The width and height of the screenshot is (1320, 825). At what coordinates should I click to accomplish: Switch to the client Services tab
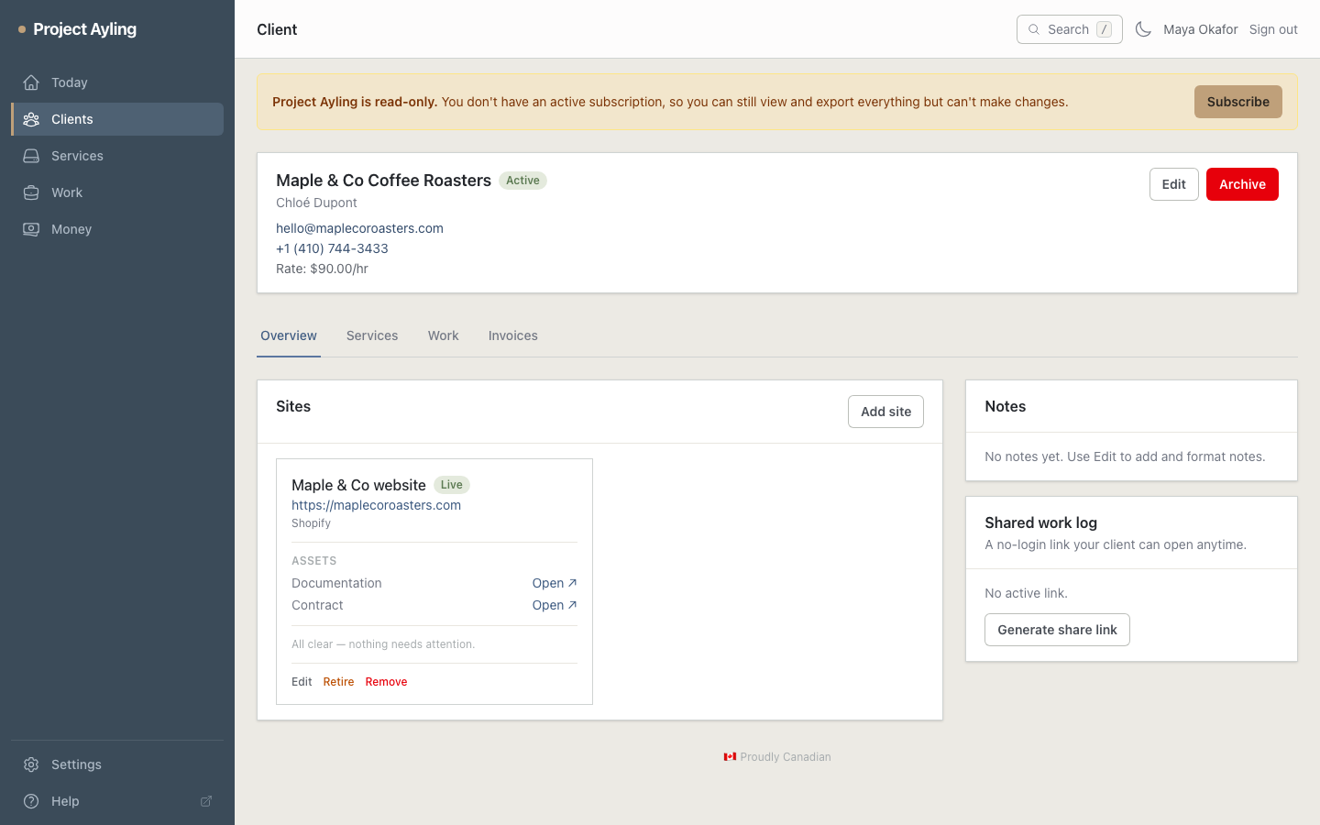(372, 335)
